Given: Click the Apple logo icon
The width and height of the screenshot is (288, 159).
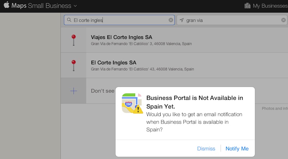Looking at the screenshot, I should tap(6, 5).
